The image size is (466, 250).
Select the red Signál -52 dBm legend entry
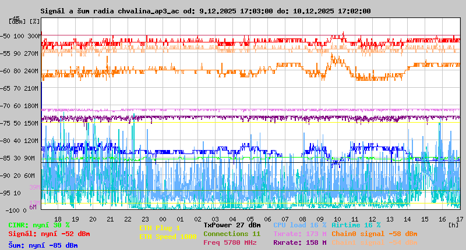tap(49, 234)
